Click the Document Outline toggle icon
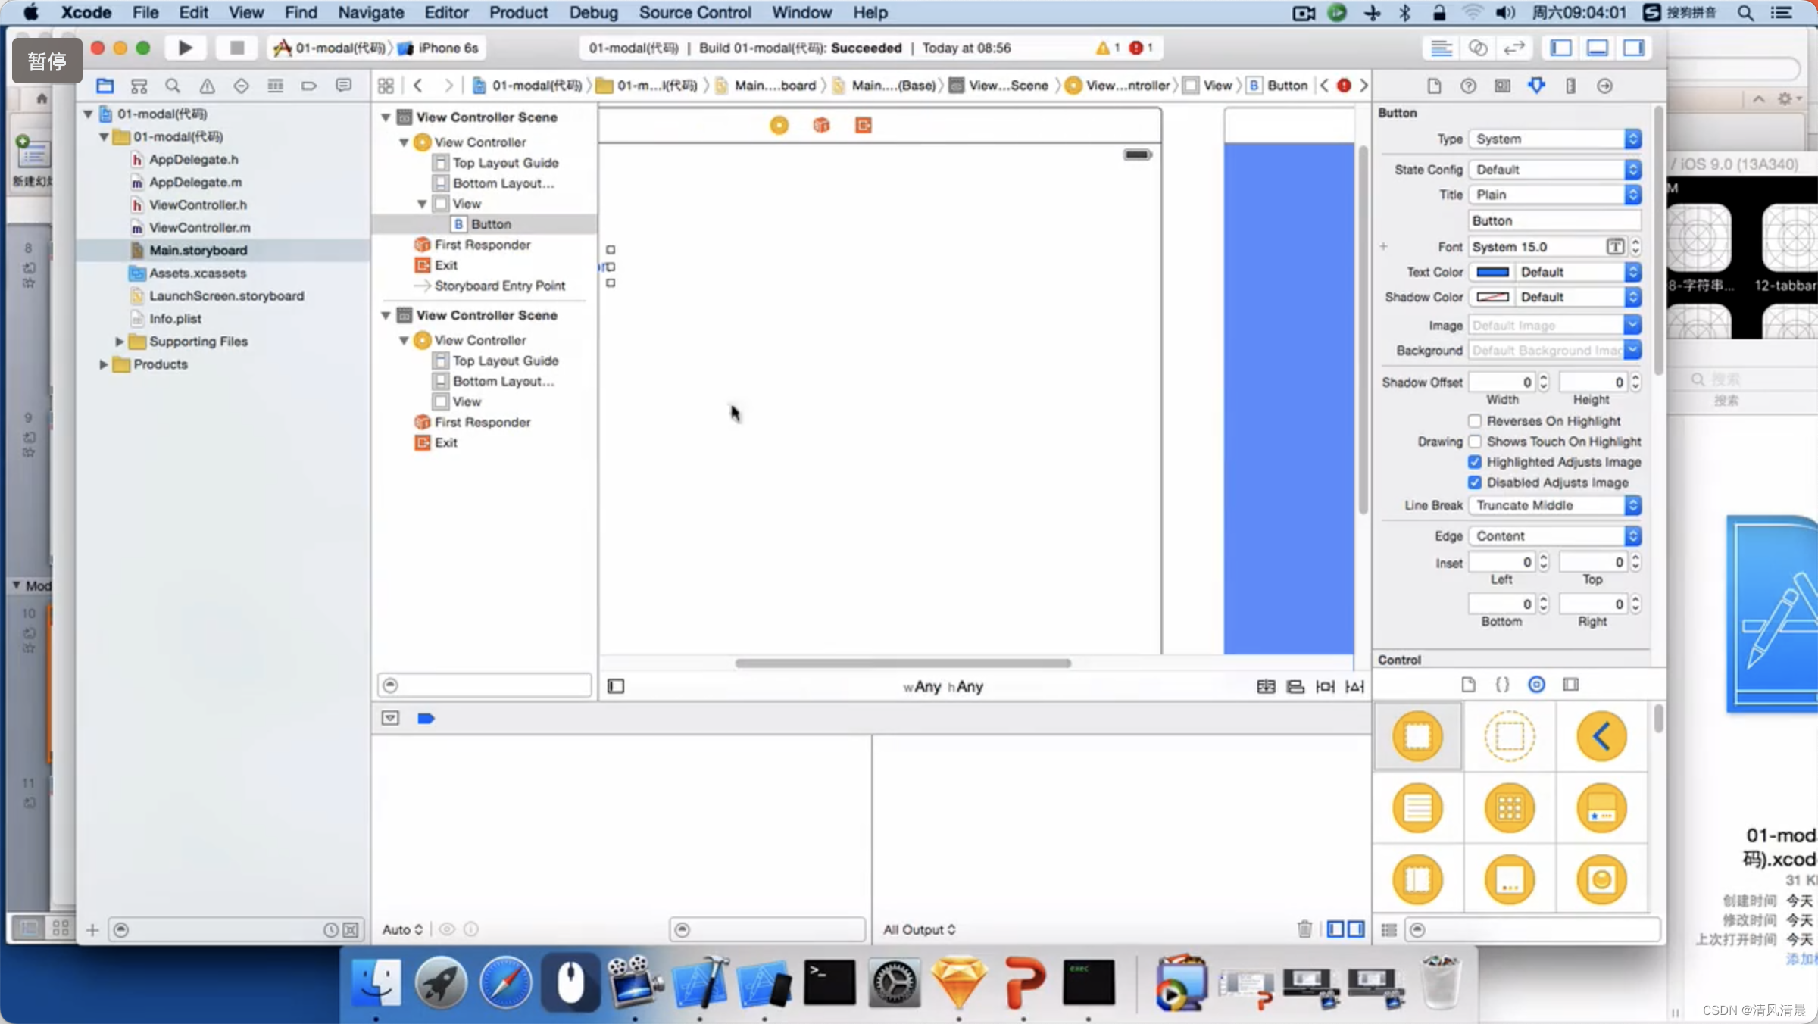Image resolution: width=1818 pixels, height=1024 pixels. [x=616, y=685]
